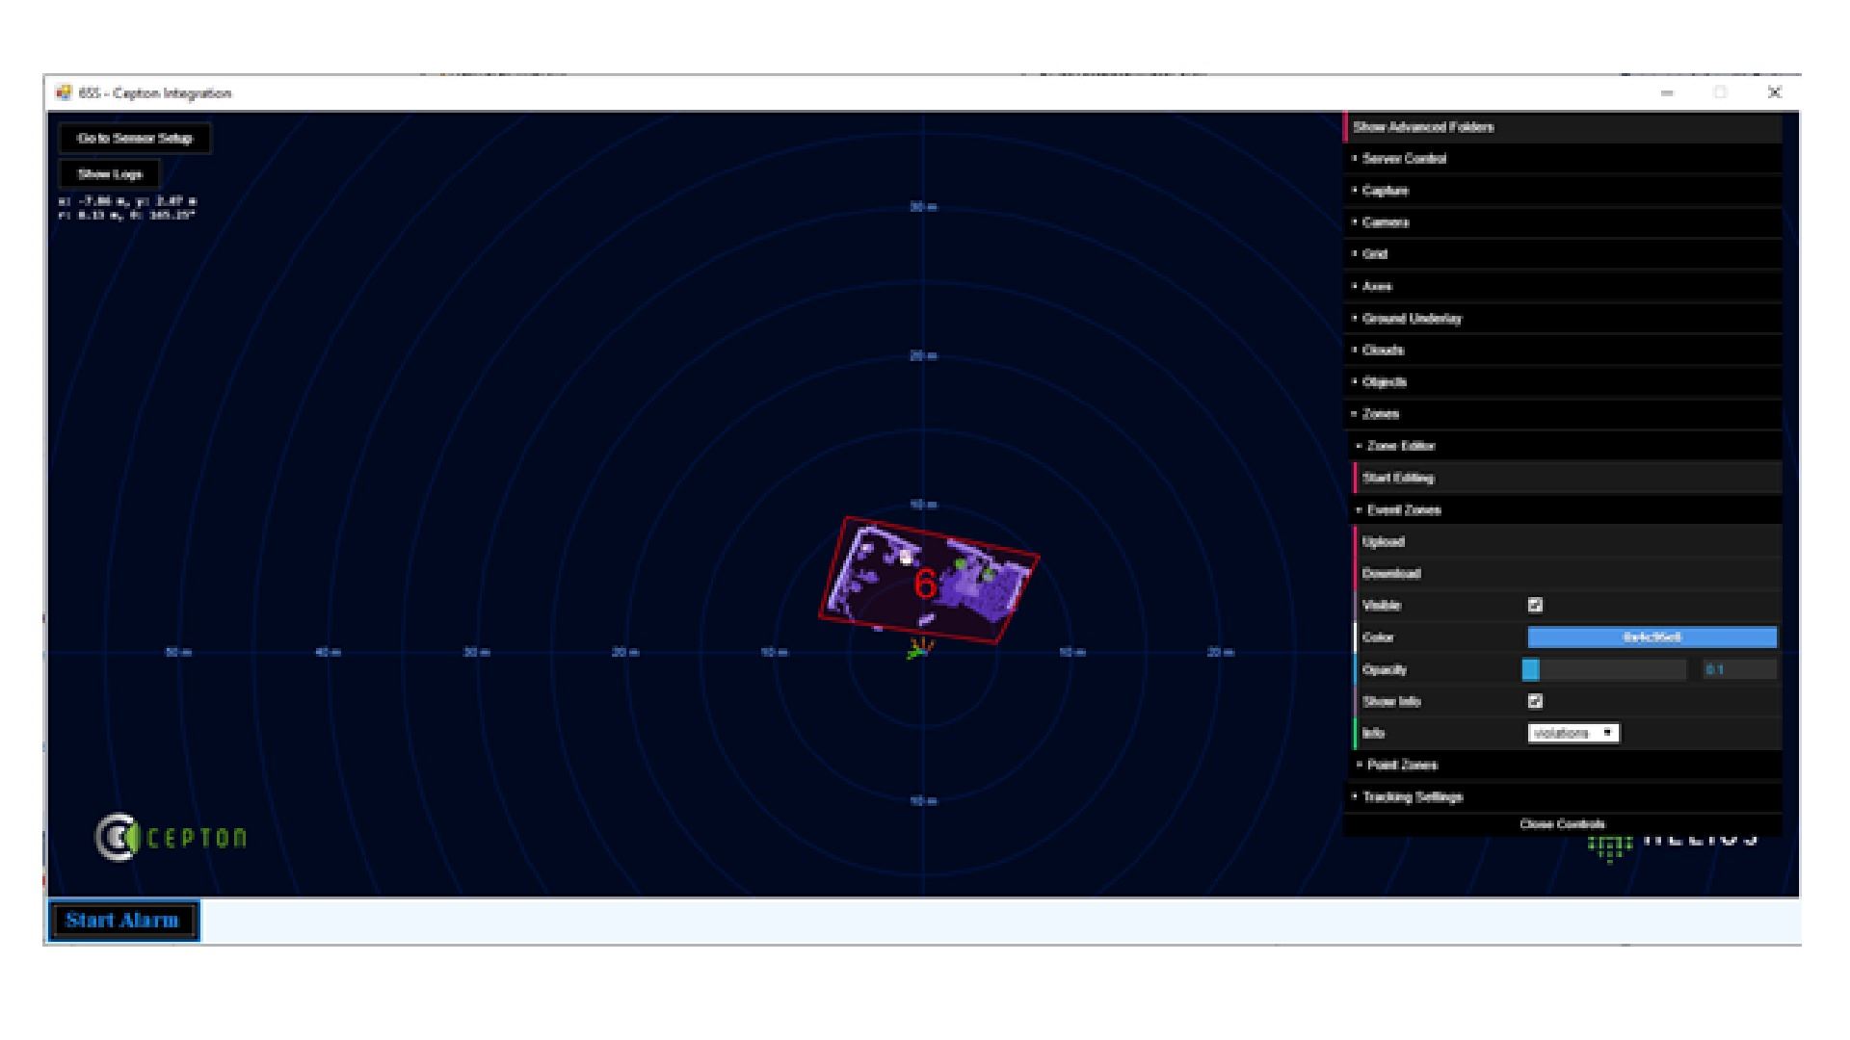This screenshot has height=1040, width=1850.
Task: Expand the Grid folder
Action: pos(1563,254)
